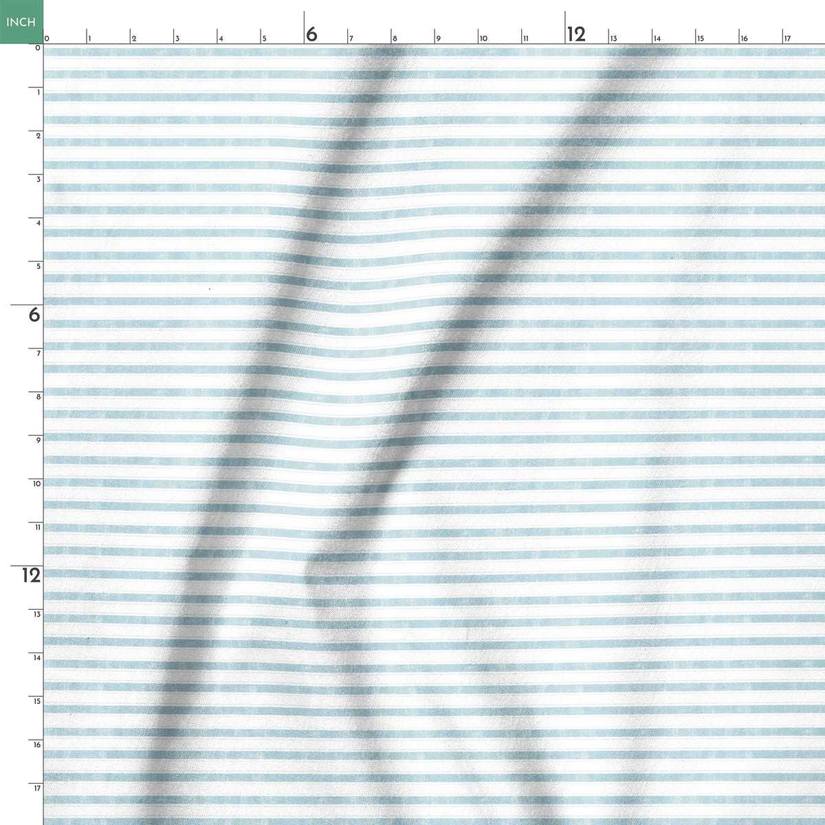Click the large 6 on the left ruler
The image size is (825, 825).
[x=34, y=315]
